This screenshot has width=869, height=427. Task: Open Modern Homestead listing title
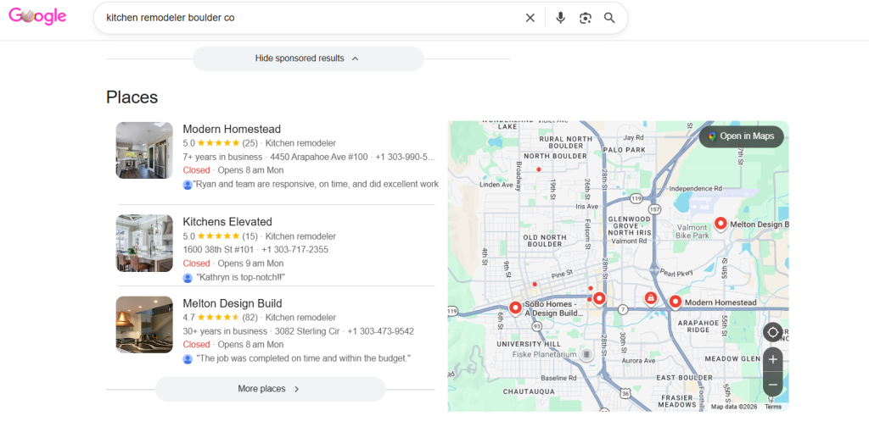click(x=232, y=130)
